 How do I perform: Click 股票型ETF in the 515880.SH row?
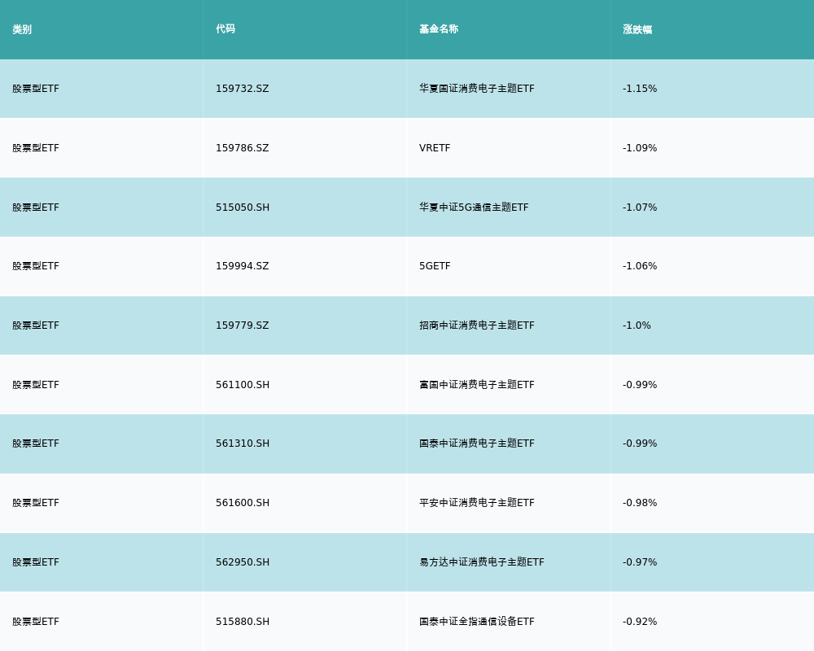(x=36, y=622)
